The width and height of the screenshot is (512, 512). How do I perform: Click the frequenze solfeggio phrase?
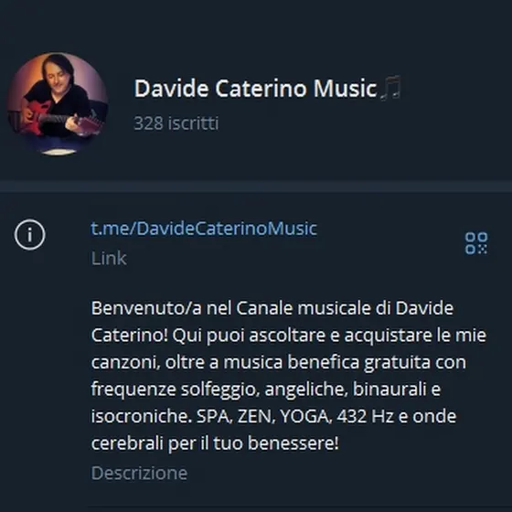coord(176,389)
